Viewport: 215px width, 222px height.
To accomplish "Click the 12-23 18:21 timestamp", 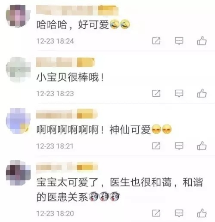I will point(55,146).
